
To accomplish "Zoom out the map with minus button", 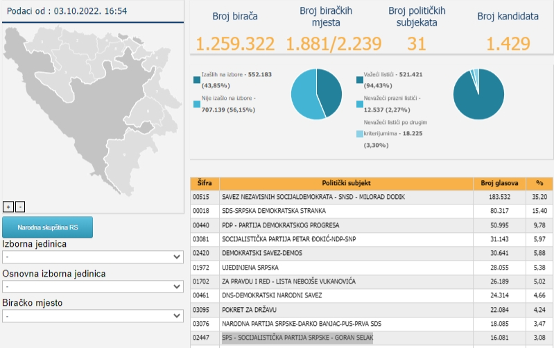I will click(20, 207).
